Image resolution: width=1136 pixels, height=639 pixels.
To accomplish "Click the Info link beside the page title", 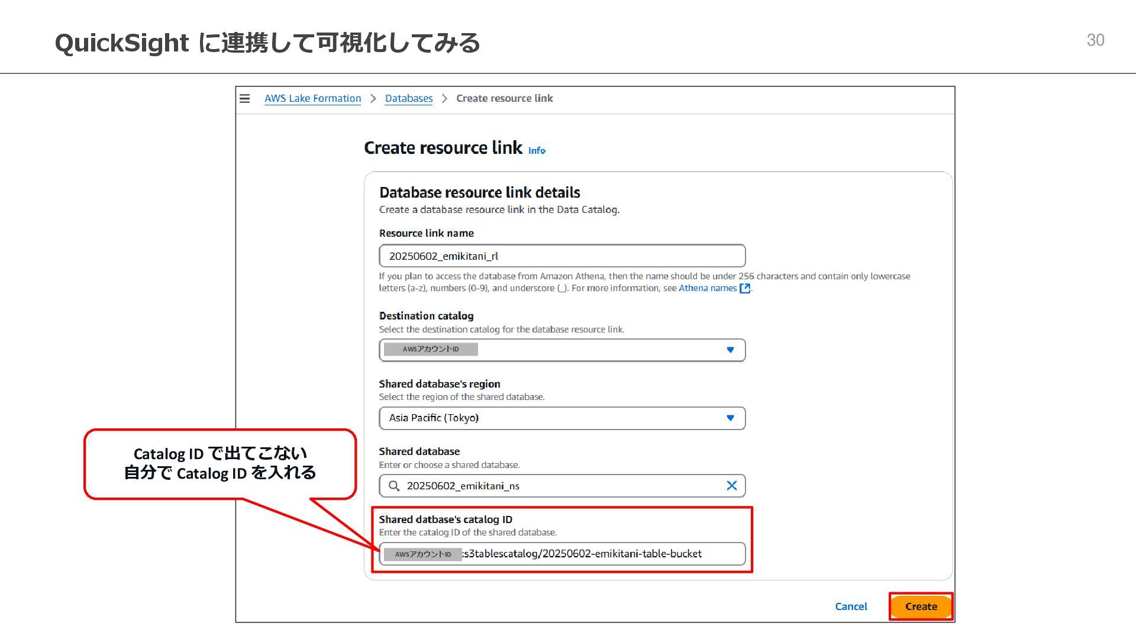I will tap(537, 151).
